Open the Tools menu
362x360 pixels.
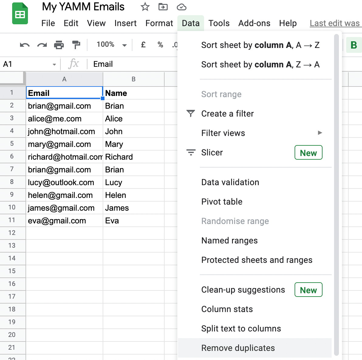[219, 23]
